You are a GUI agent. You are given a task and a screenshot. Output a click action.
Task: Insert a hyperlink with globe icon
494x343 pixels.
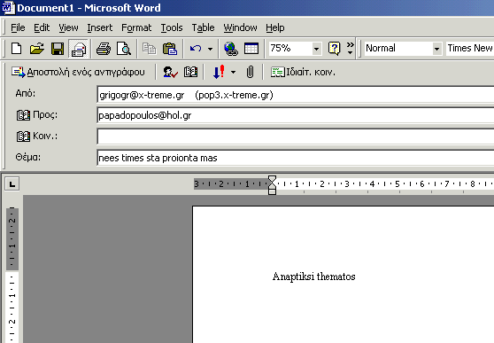(x=231, y=49)
